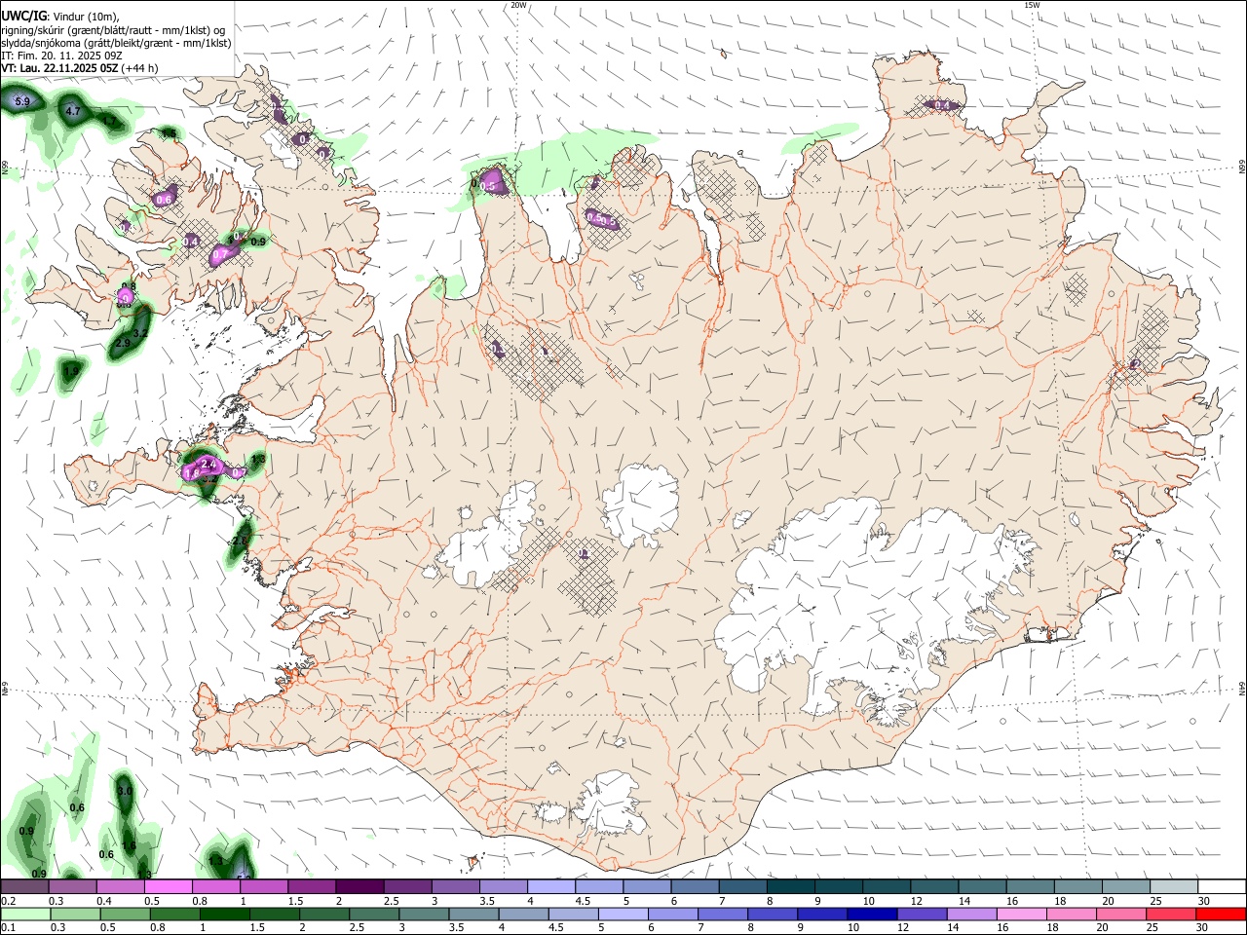Click the rain scale 2–2.5 swatch
1247x935 pixels.
[324, 915]
